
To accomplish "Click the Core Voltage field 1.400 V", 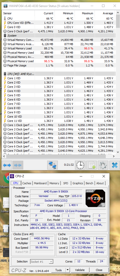I will tap(73, 205).
